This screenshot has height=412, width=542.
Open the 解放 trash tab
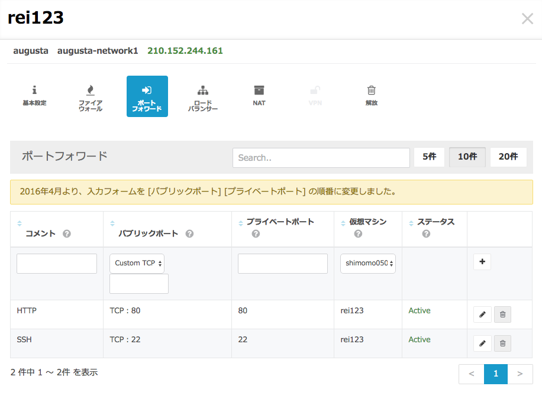tap(371, 96)
